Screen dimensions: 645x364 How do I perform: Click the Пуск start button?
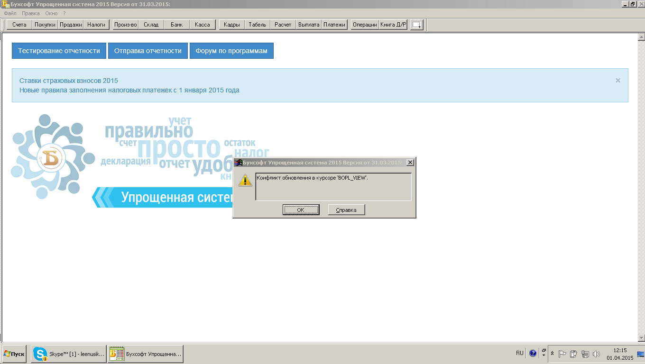(14, 354)
